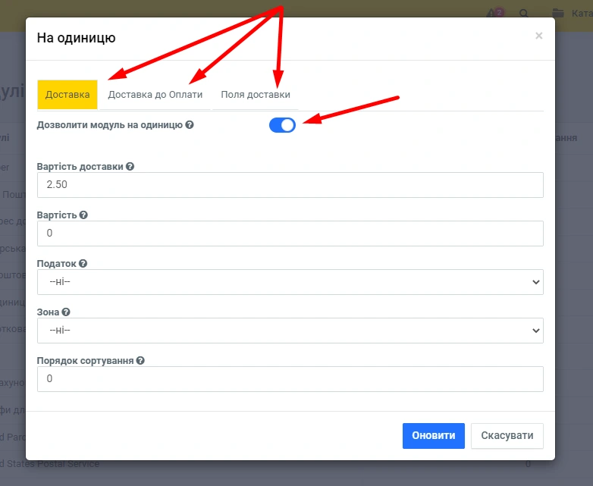The image size is (593, 486).
Task: Click help icon beside Вартість label
Action: click(x=83, y=215)
